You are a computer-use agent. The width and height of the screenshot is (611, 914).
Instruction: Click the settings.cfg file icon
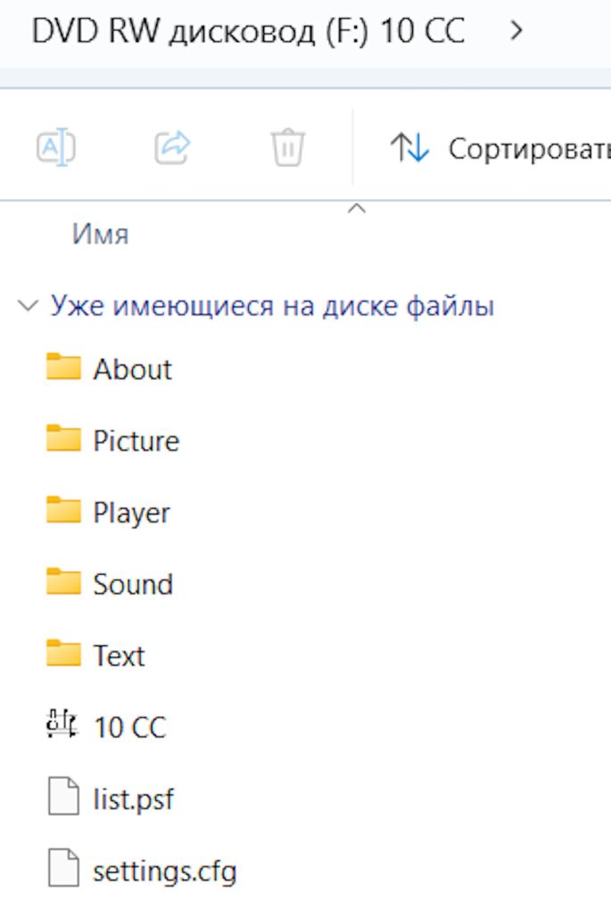63,868
